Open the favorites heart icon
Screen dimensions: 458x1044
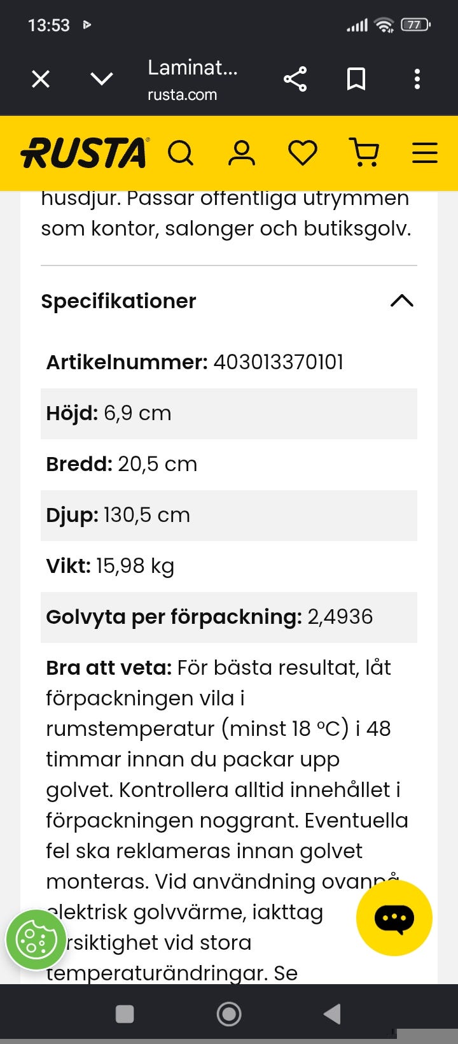[x=303, y=153]
